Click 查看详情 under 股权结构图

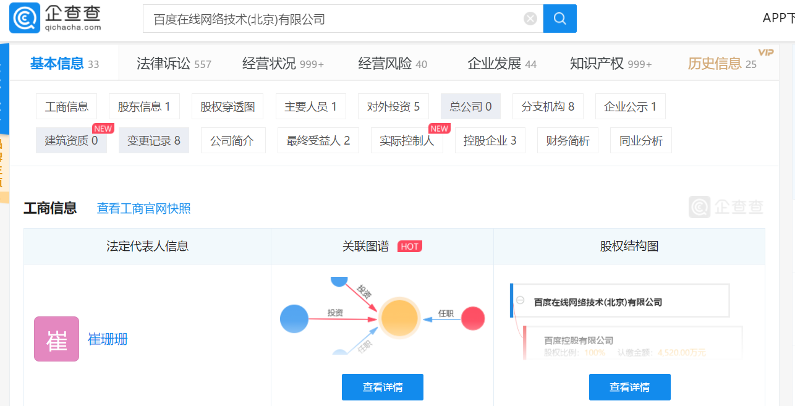629,387
